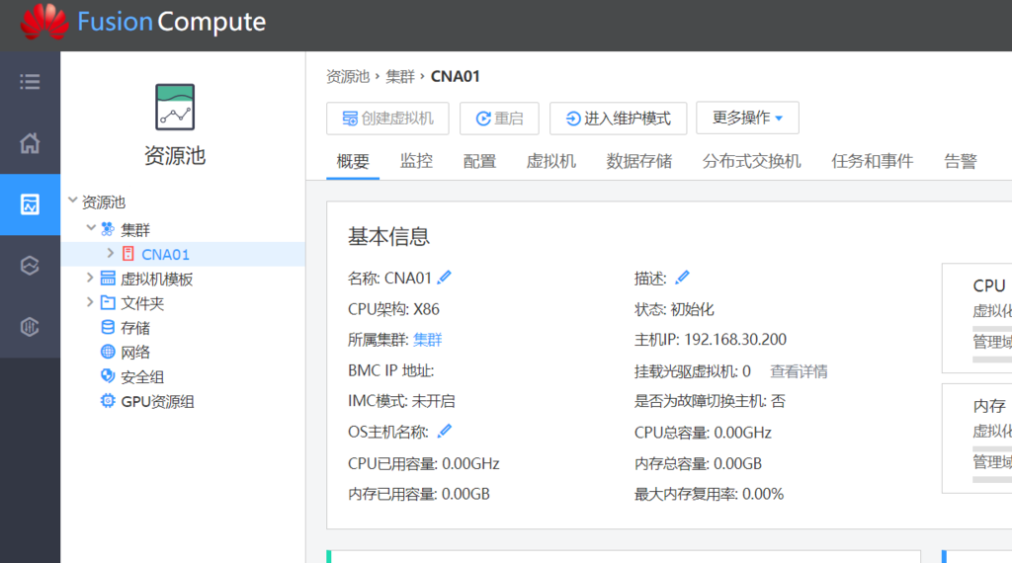1012x563 pixels.
Task: Select 安全组 in the tree
Action: (142, 377)
